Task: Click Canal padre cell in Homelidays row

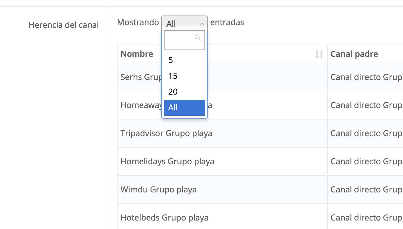Action: [365, 161]
